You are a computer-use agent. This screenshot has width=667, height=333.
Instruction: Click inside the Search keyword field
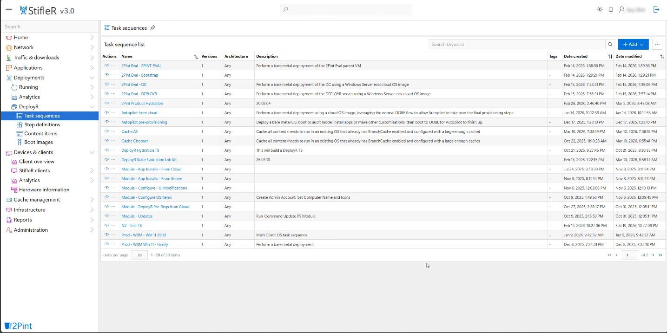[511, 44]
